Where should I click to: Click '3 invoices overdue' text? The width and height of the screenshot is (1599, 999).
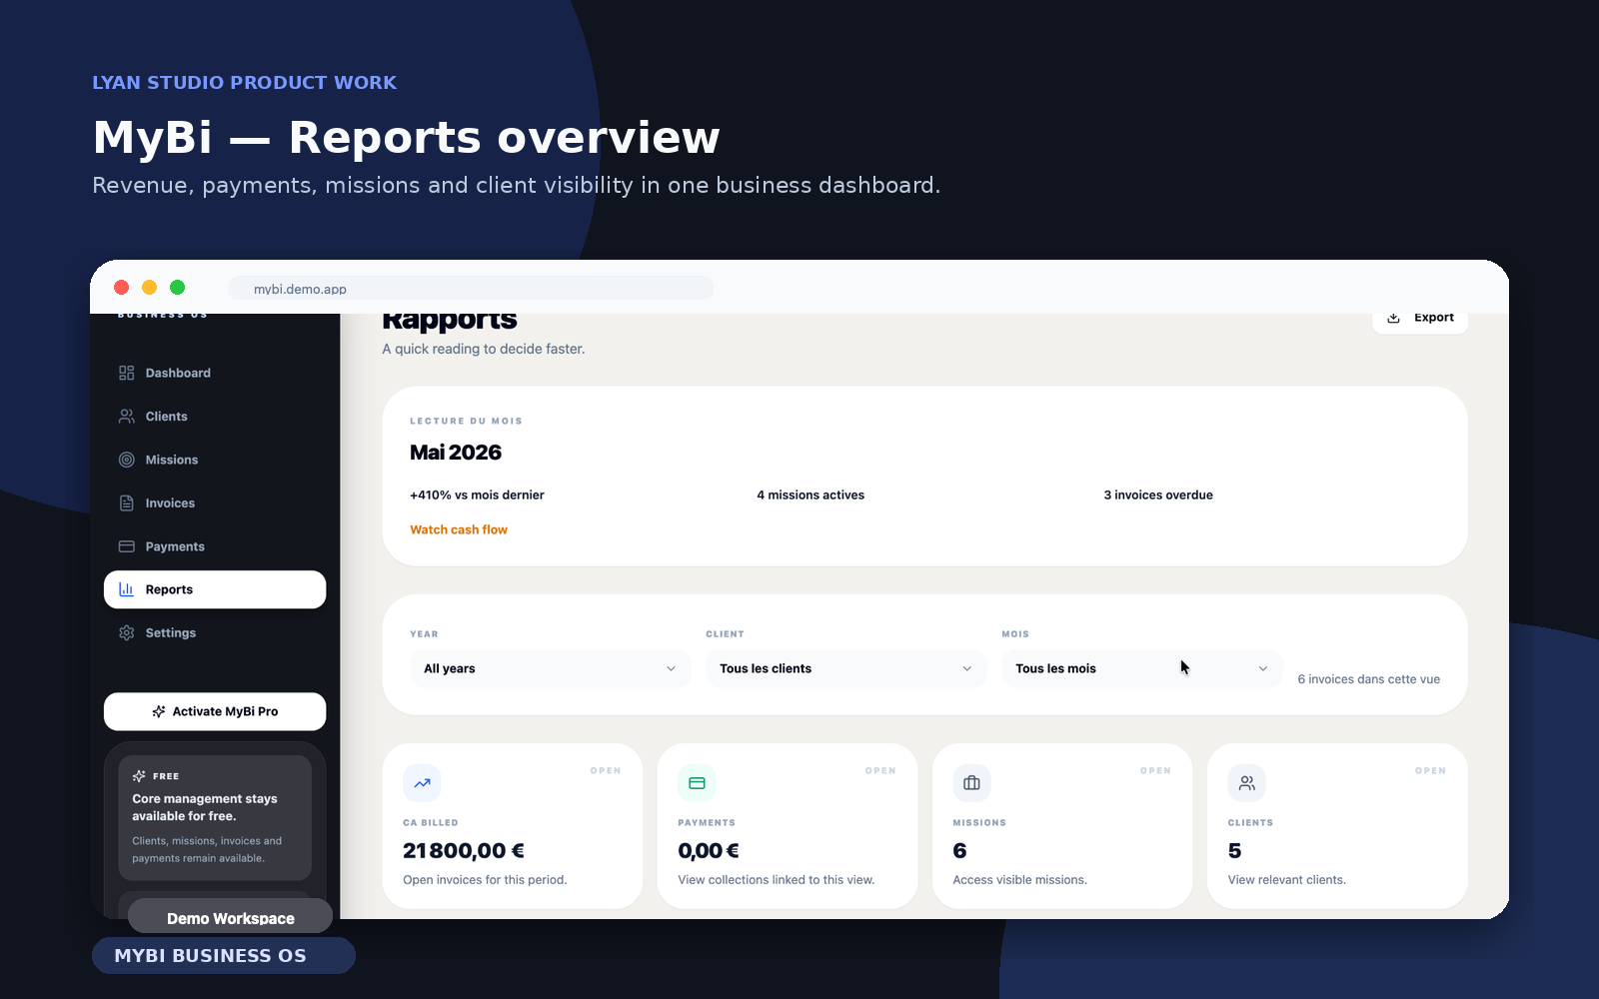[1158, 495]
